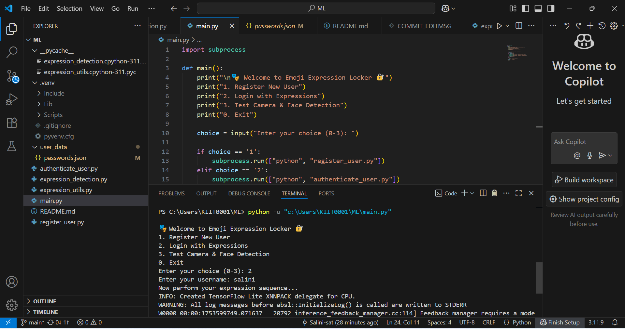Kill terminal with the trash icon
Viewport: 625px width, 329px height.
[494, 193]
